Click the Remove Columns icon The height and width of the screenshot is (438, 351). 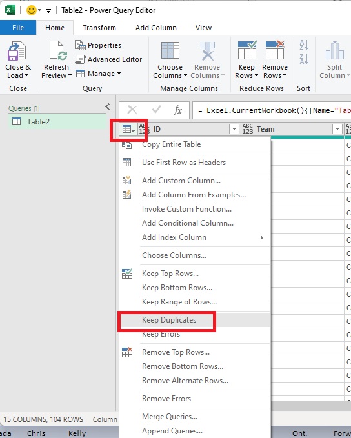point(207,51)
